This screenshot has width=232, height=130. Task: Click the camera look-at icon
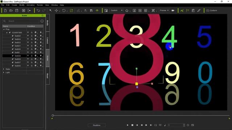click(x=153, y=10)
